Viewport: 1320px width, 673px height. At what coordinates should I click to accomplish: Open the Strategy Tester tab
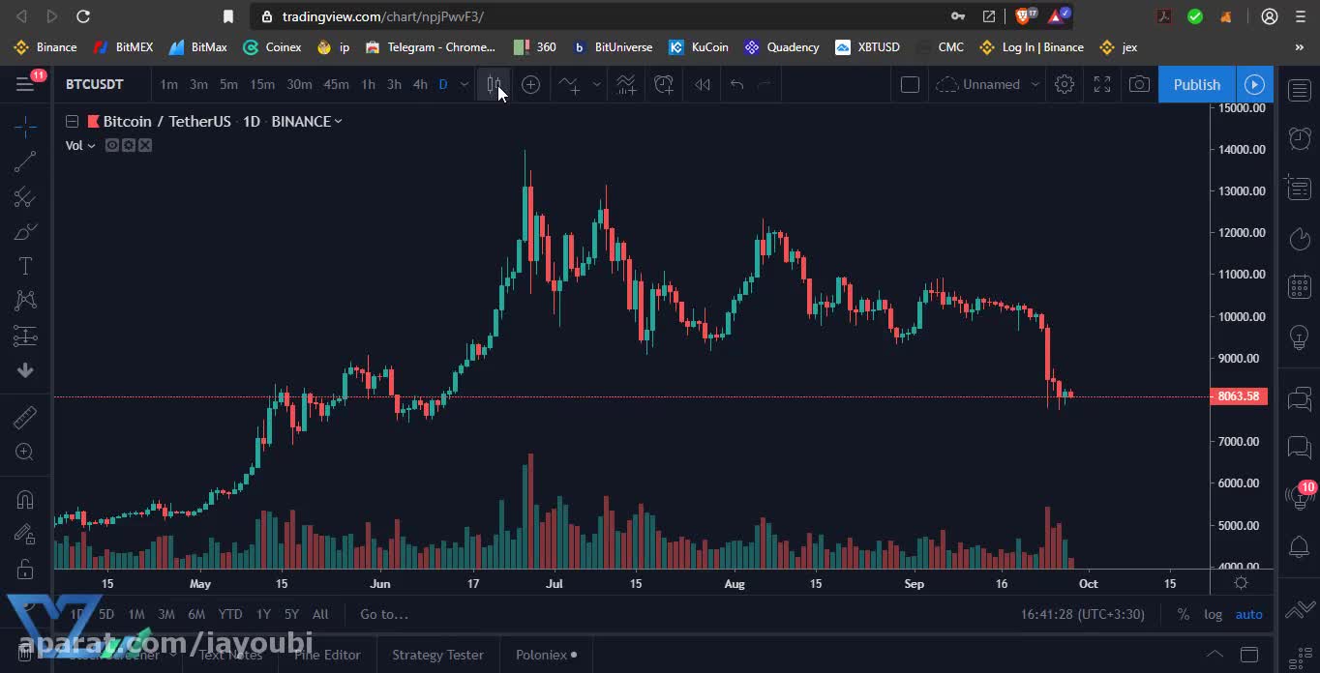437,655
